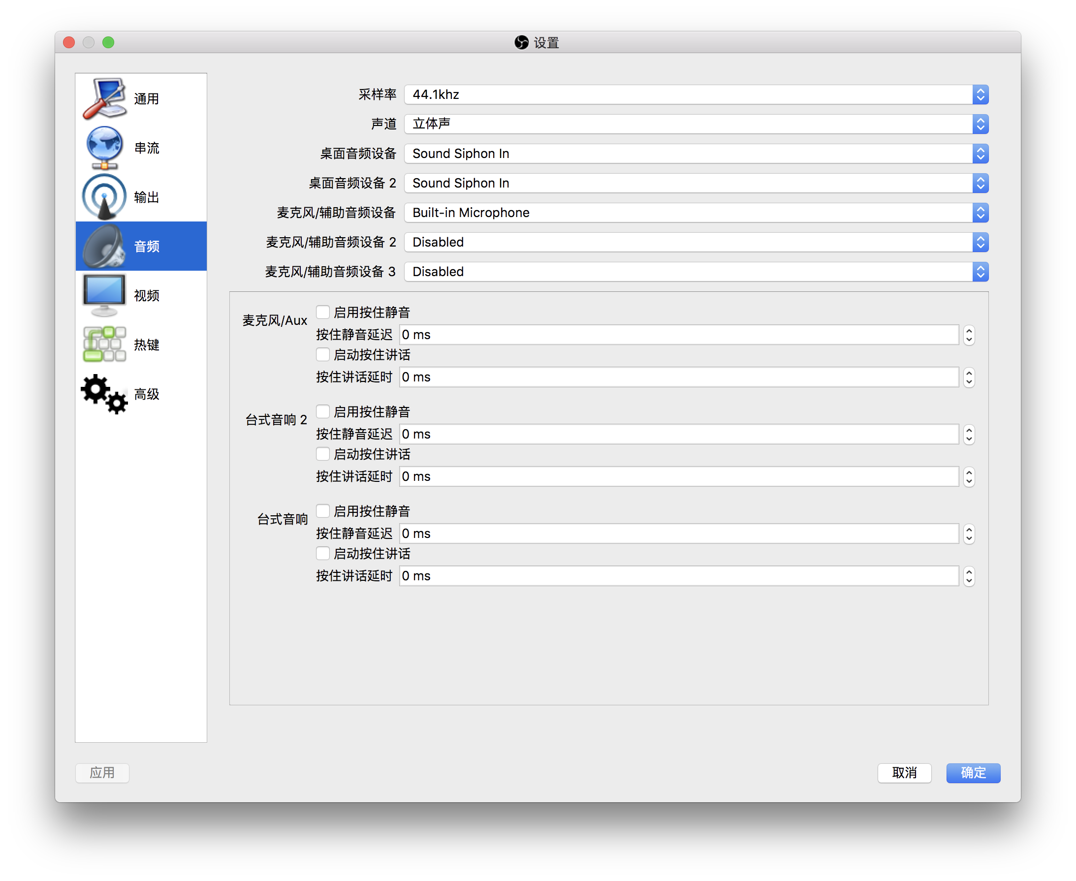Open the 输出 broadcast antenna icon
Screen dimensions: 1076x881
(x=104, y=197)
